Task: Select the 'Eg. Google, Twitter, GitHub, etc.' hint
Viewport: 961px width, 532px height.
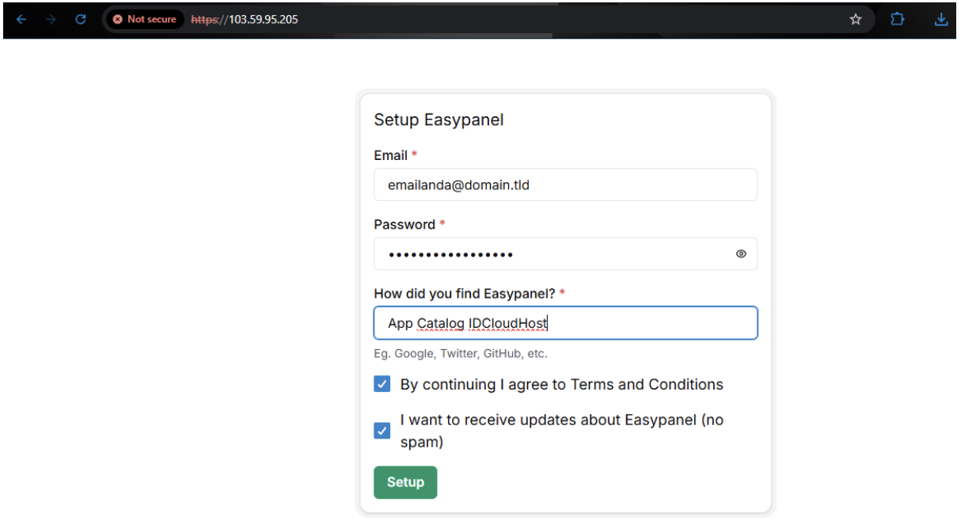Action: point(461,354)
